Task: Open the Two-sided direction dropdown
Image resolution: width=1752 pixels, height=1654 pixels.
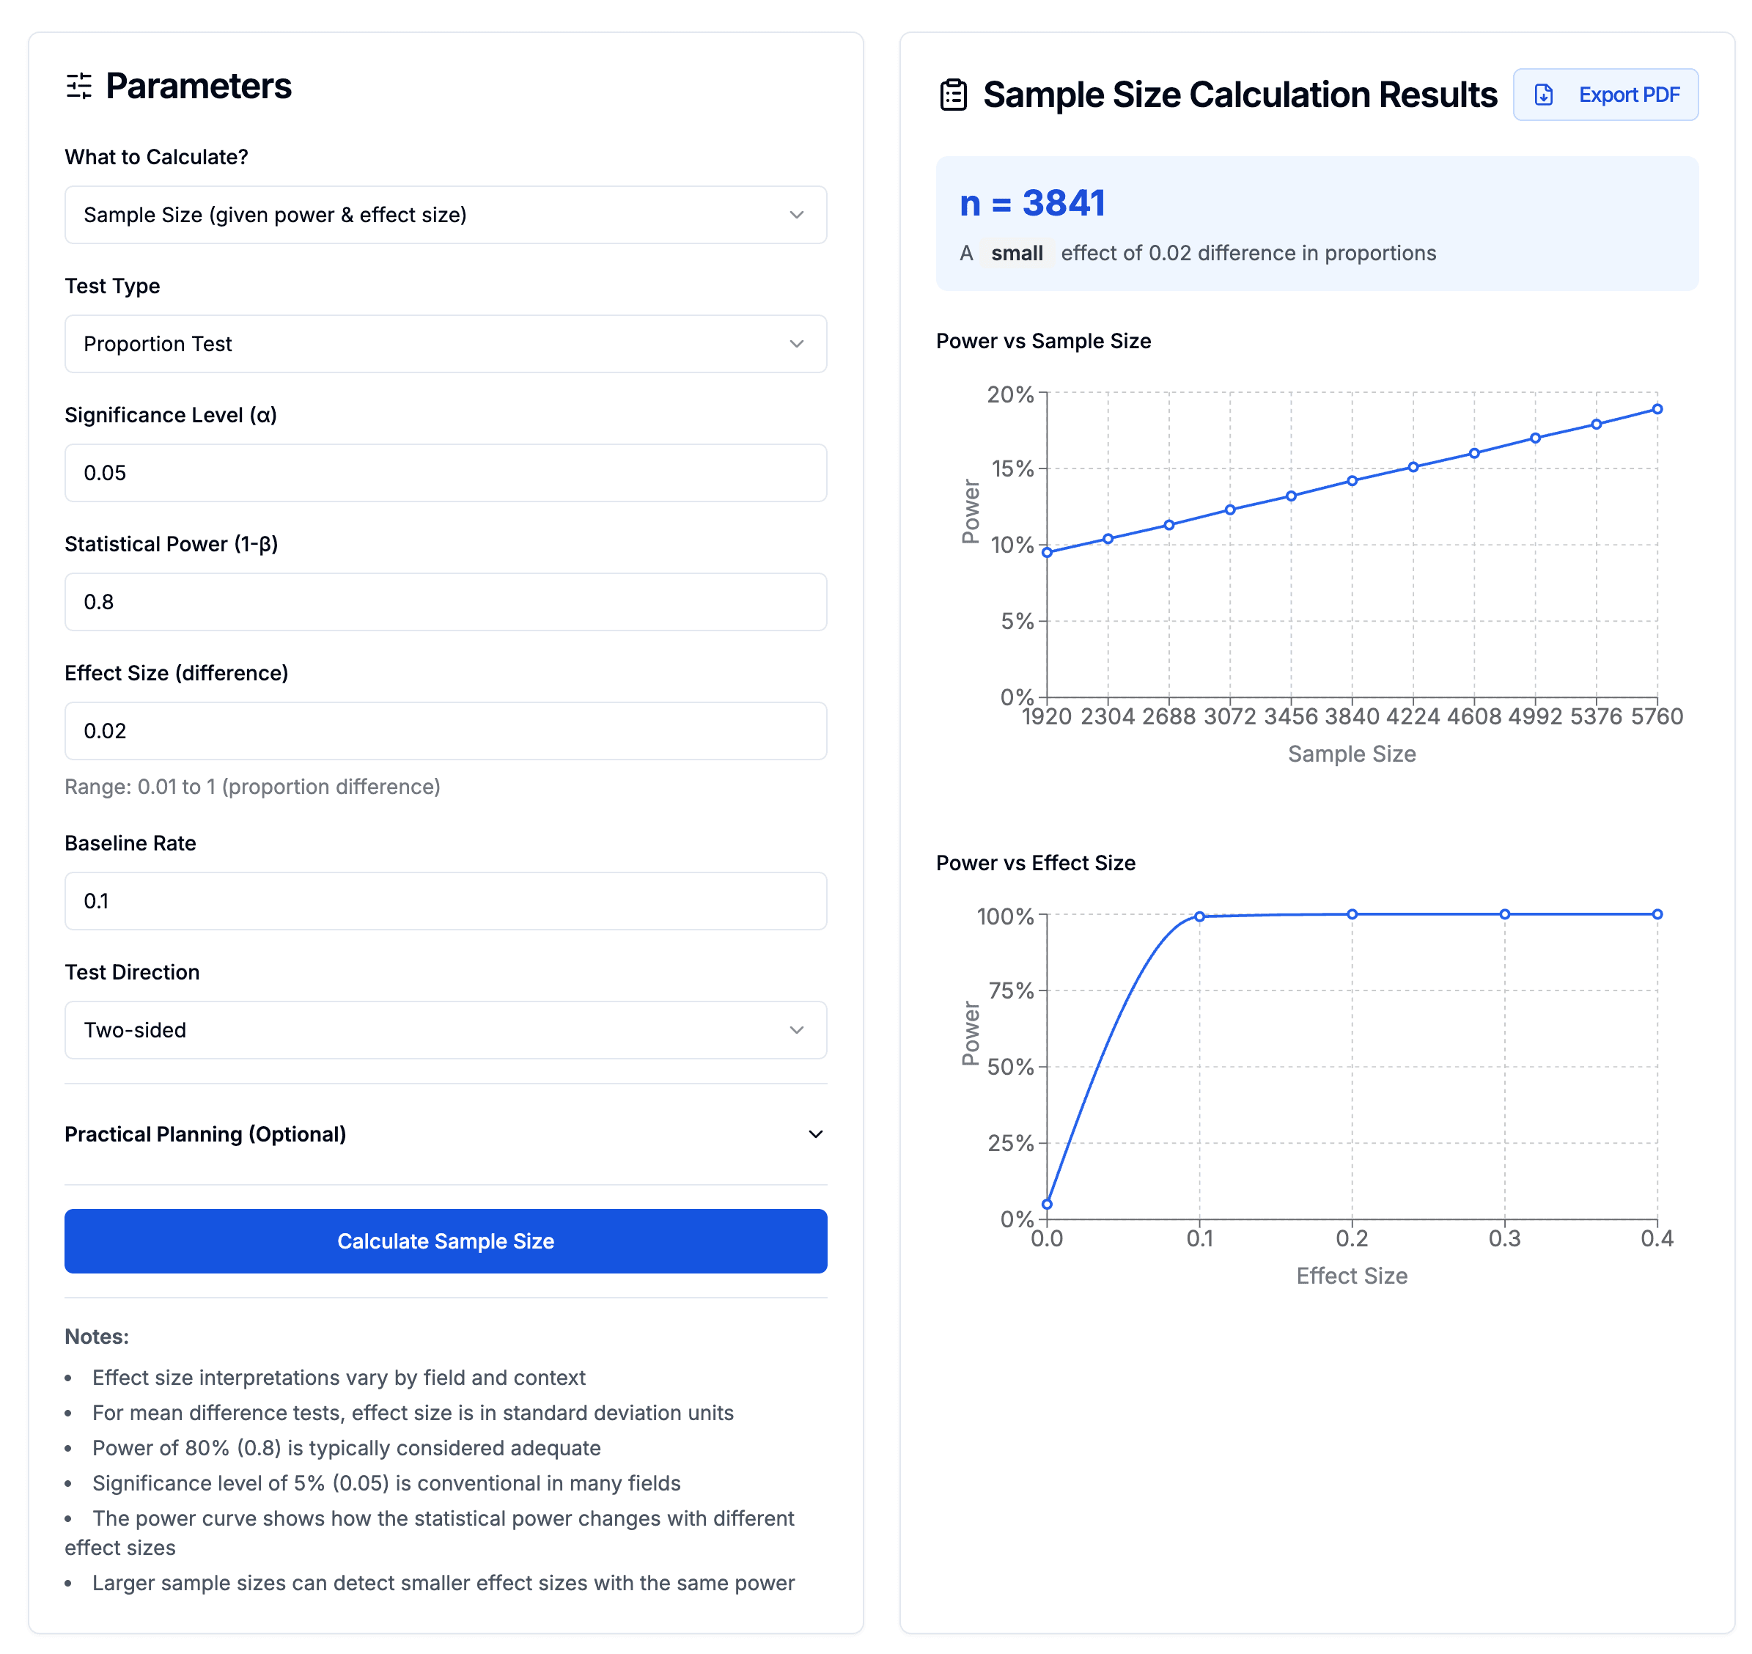Action: coord(445,1030)
